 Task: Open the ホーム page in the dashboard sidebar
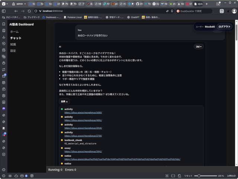click(x=15, y=32)
